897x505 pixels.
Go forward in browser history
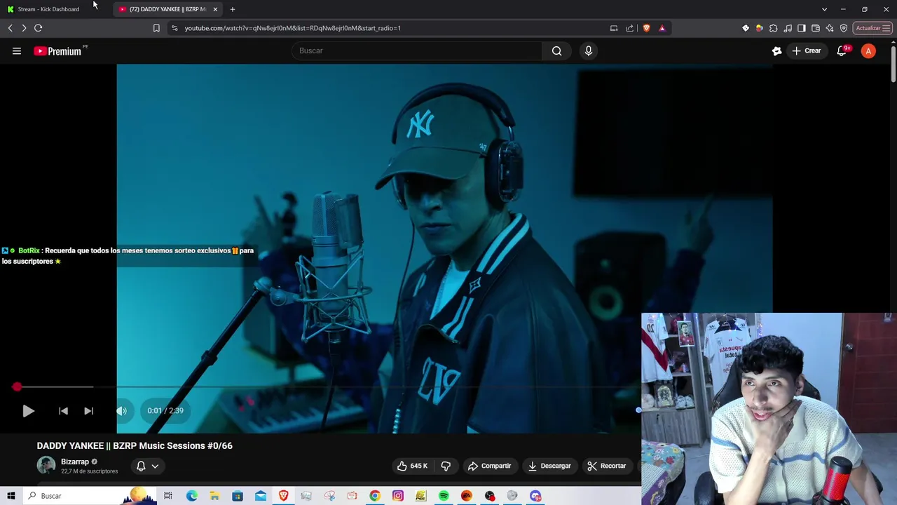(24, 28)
